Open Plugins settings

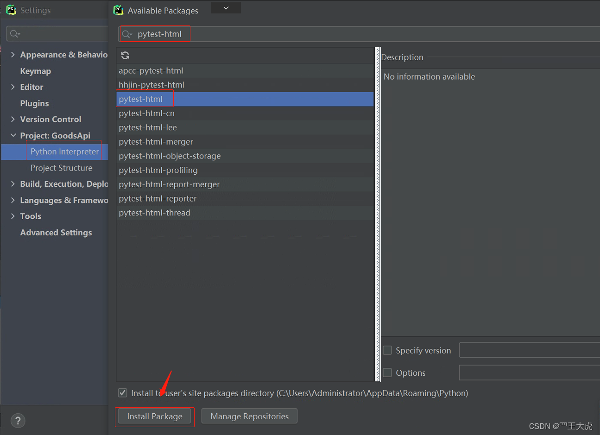tap(34, 103)
